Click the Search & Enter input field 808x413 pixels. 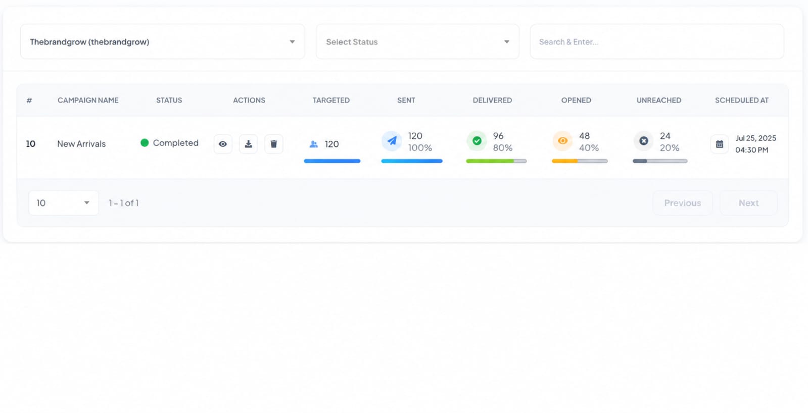(657, 41)
